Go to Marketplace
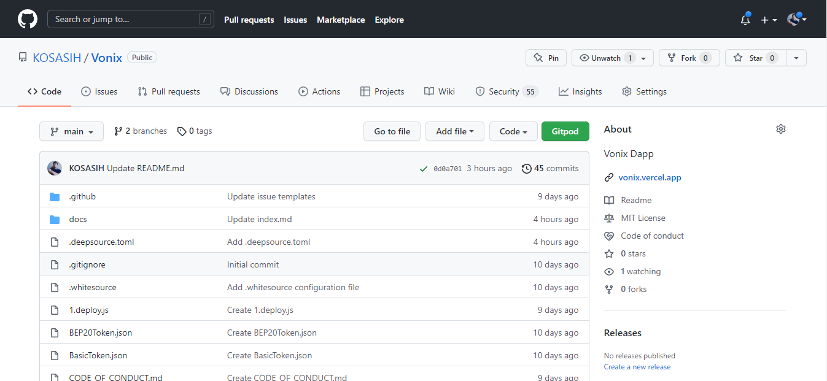The image size is (827, 381). (x=341, y=20)
